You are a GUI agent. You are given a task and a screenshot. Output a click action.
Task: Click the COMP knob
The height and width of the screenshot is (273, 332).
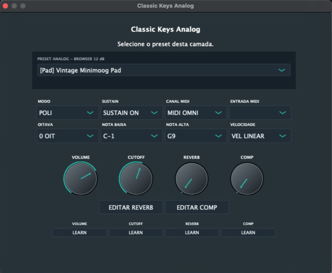pyautogui.click(x=247, y=179)
